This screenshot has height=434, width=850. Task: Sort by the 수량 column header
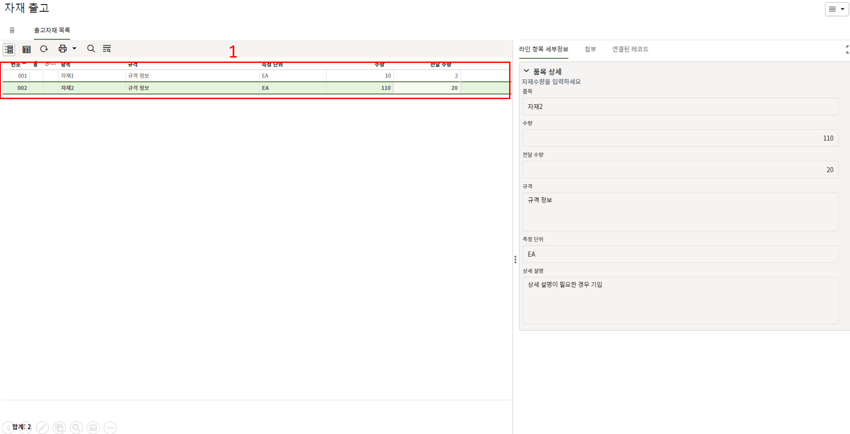379,65
